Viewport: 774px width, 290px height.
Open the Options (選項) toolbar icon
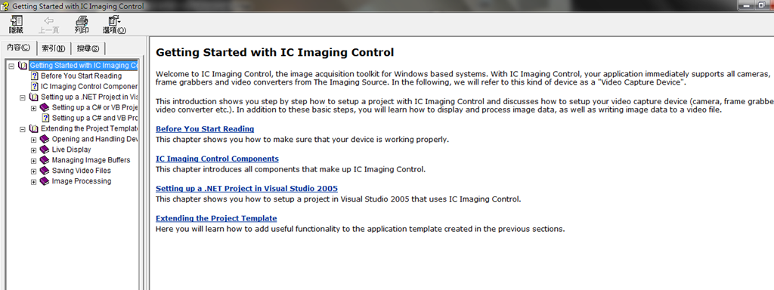coord(115,21)
